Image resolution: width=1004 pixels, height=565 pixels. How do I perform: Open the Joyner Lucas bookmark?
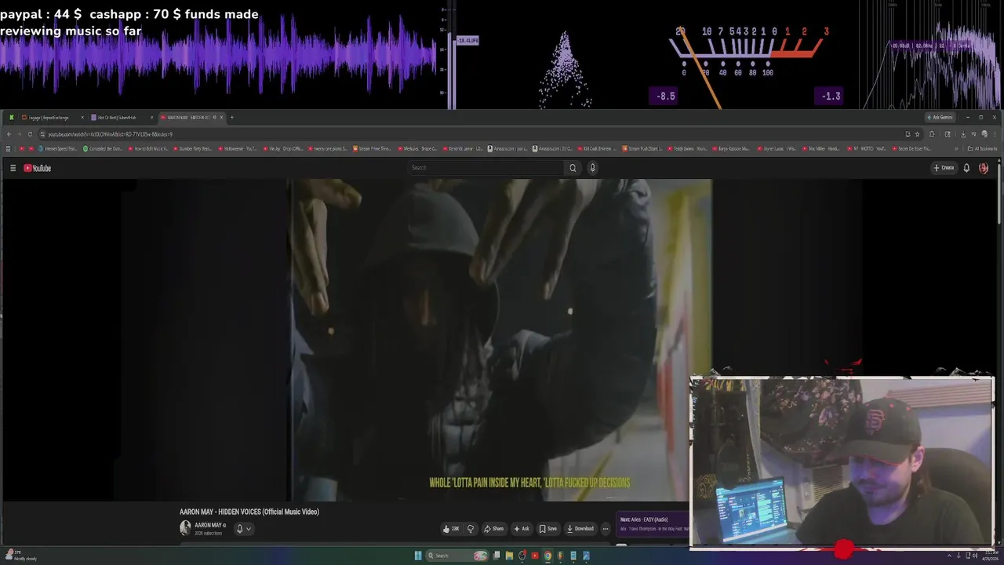point(778,148)
